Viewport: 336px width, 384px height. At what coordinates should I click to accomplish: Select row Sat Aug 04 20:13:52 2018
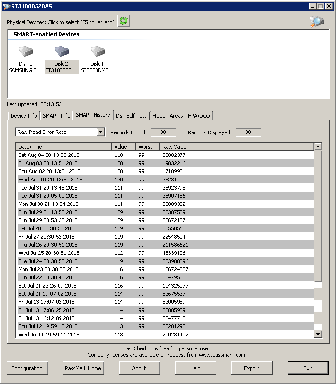165,155
